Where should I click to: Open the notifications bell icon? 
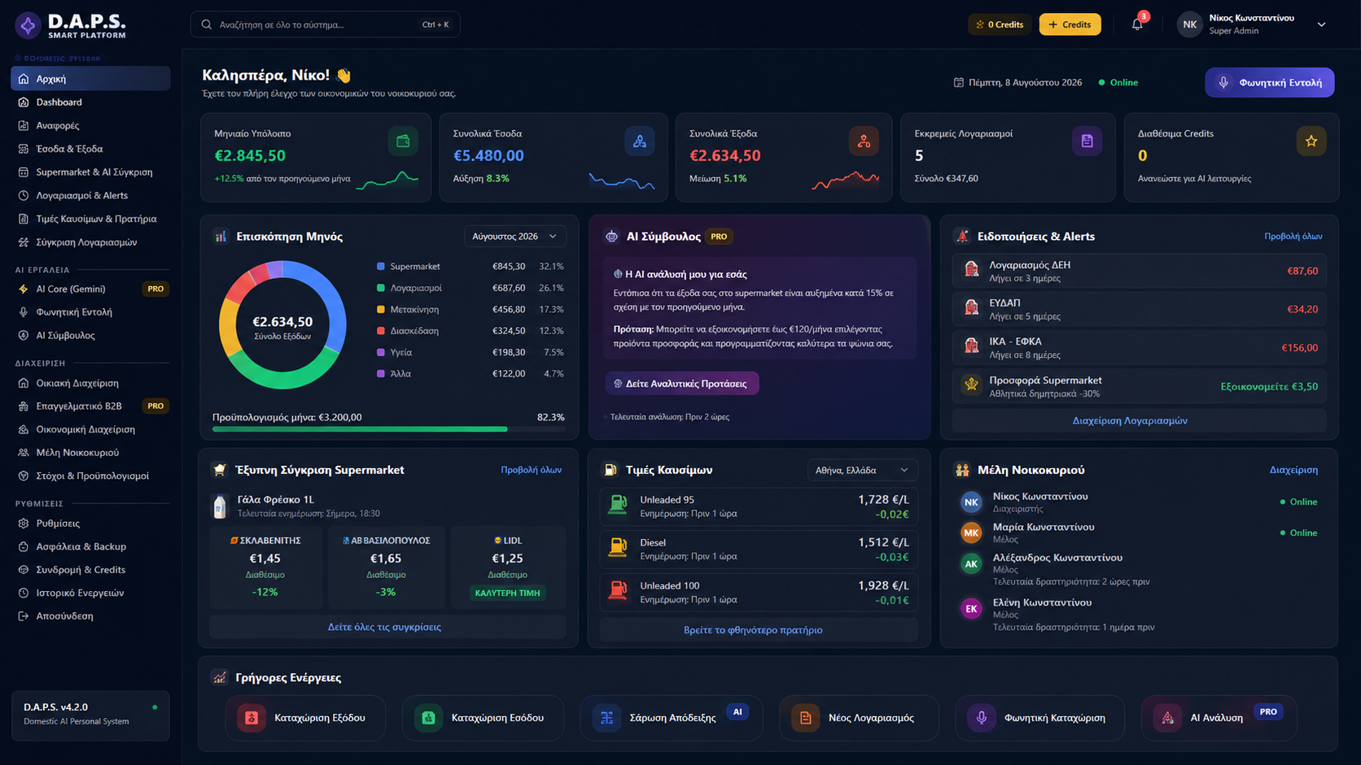1137,24
